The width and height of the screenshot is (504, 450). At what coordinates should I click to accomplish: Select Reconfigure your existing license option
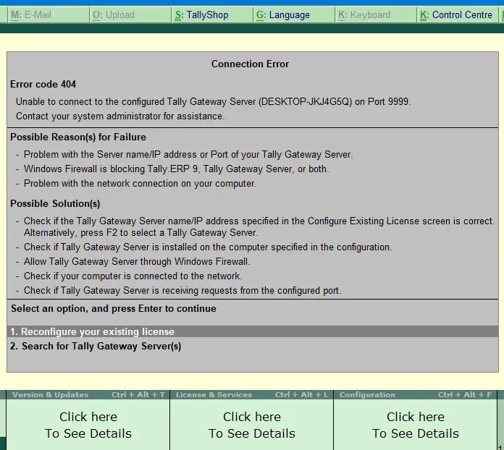(253, 331)
